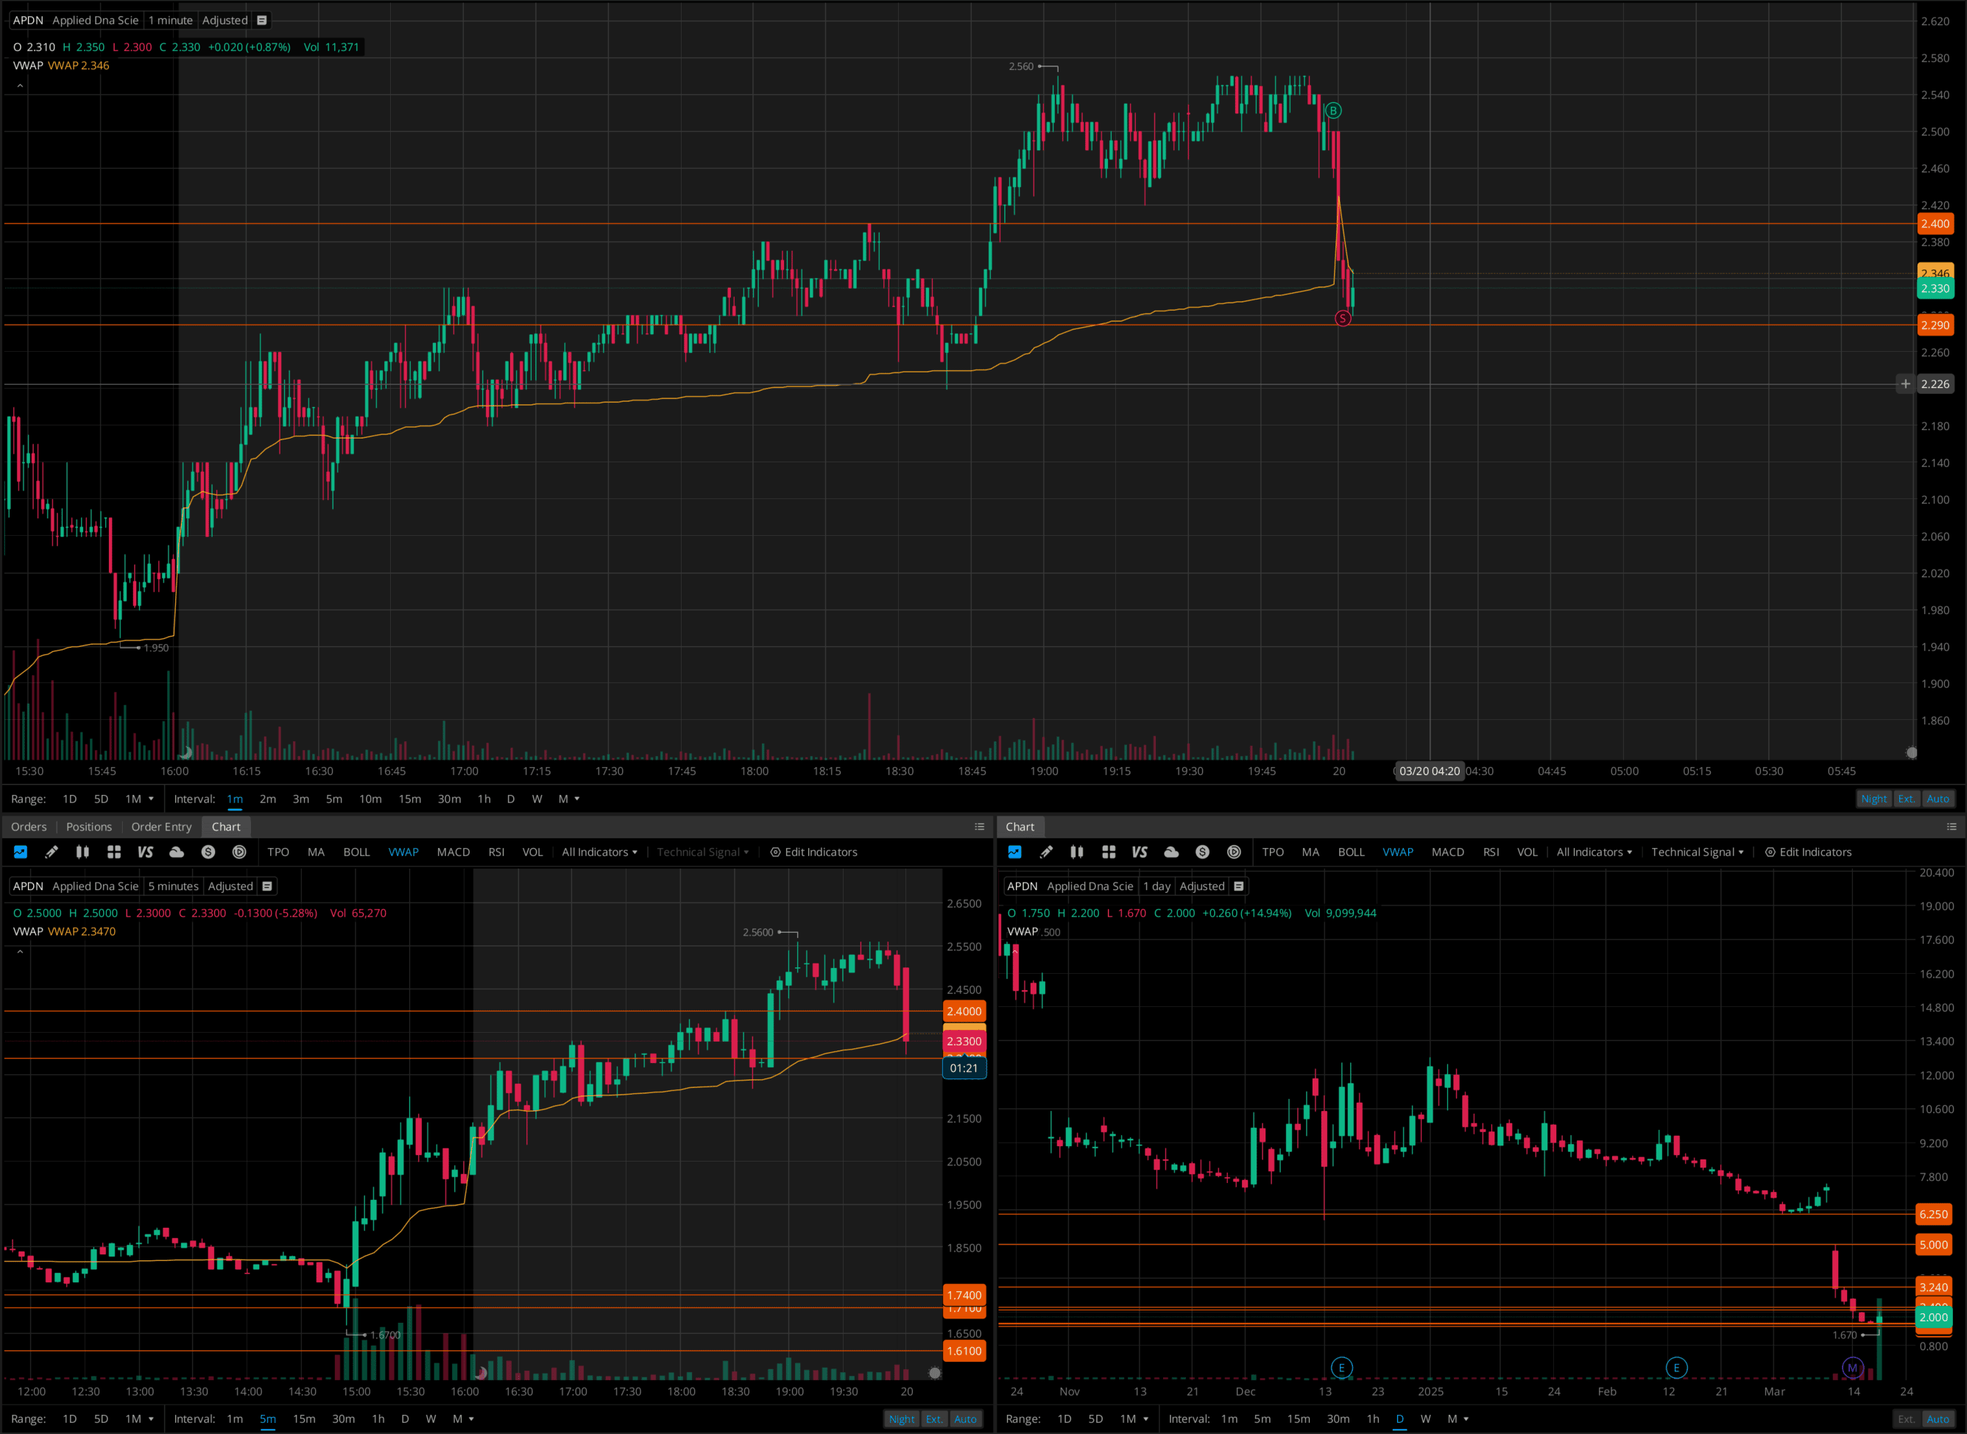Select drawing pencil tool in left chart panel
Screen dimensions: 1967x1434
(52, 852)
